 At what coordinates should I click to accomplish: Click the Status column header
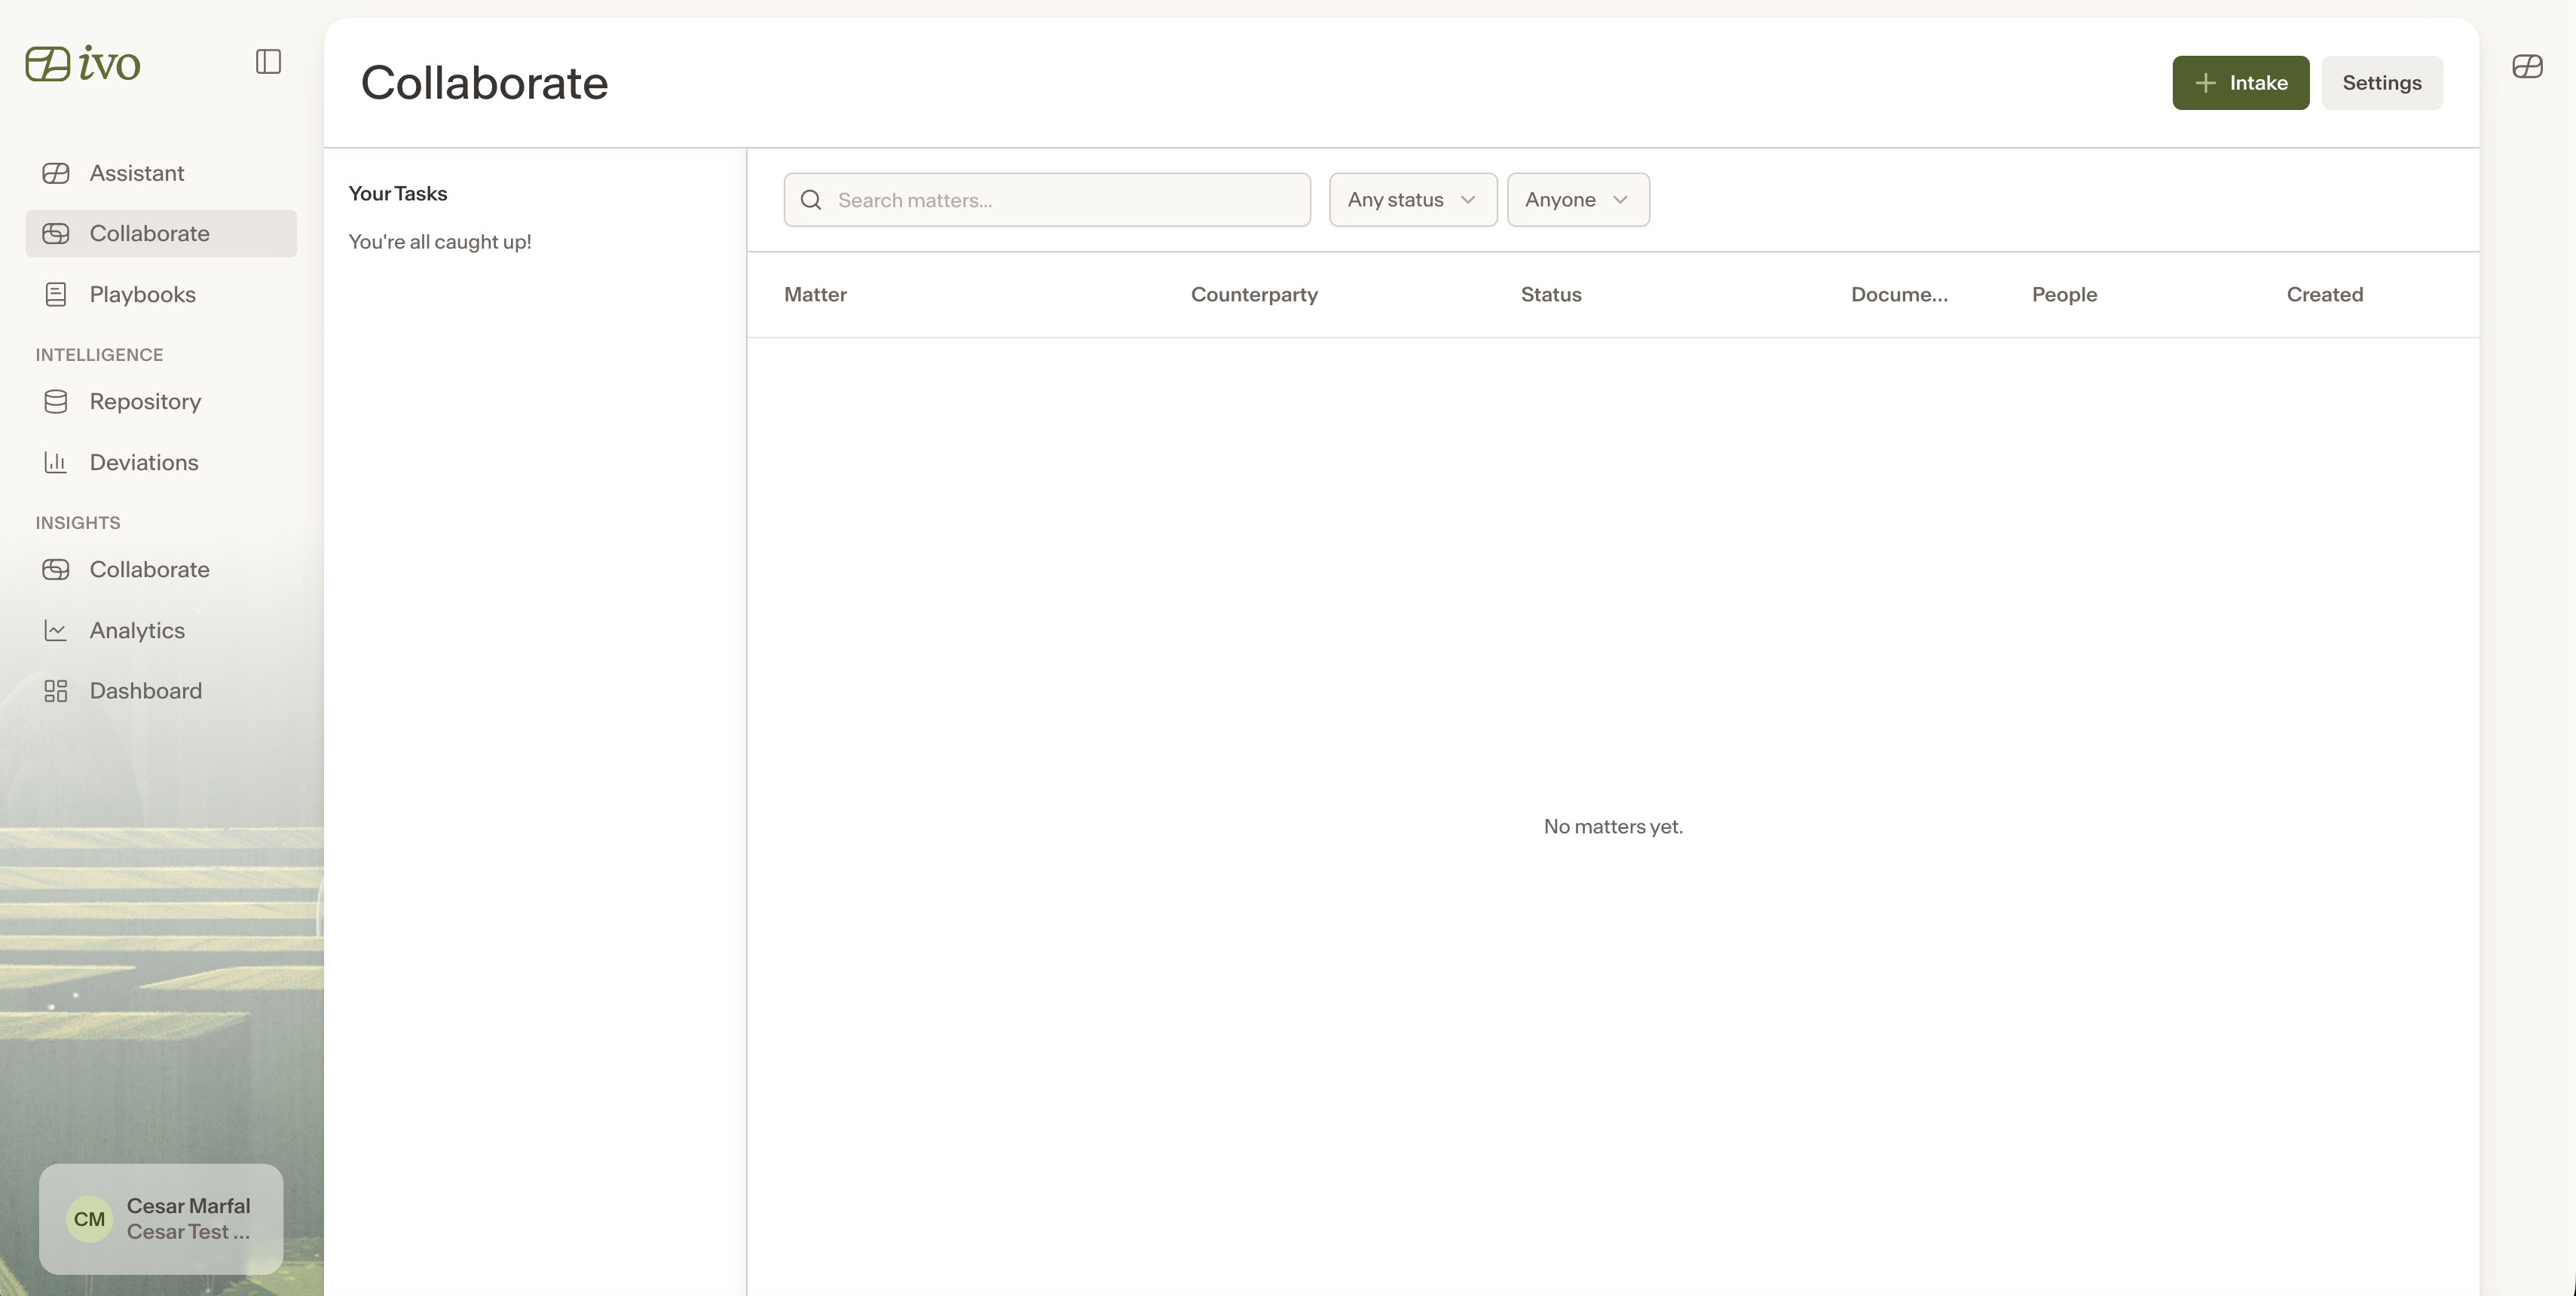(1551, 294)
